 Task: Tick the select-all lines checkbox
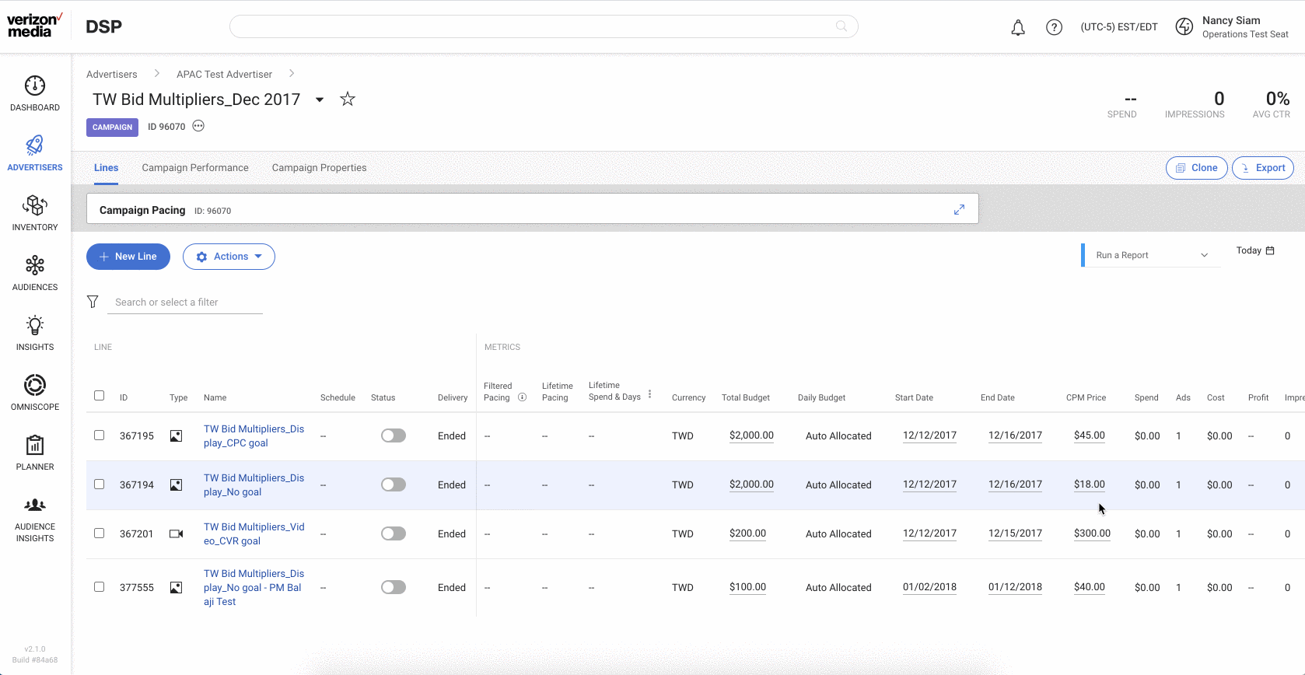[x=99, y=396]
